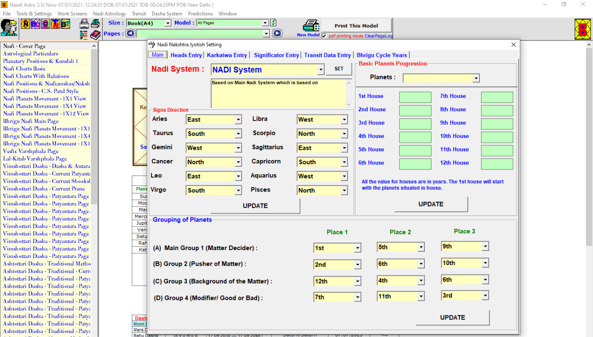
Task: Click UPDATE under Grouping of Planets
Action: pyautogui.click(x=453, y=317)
